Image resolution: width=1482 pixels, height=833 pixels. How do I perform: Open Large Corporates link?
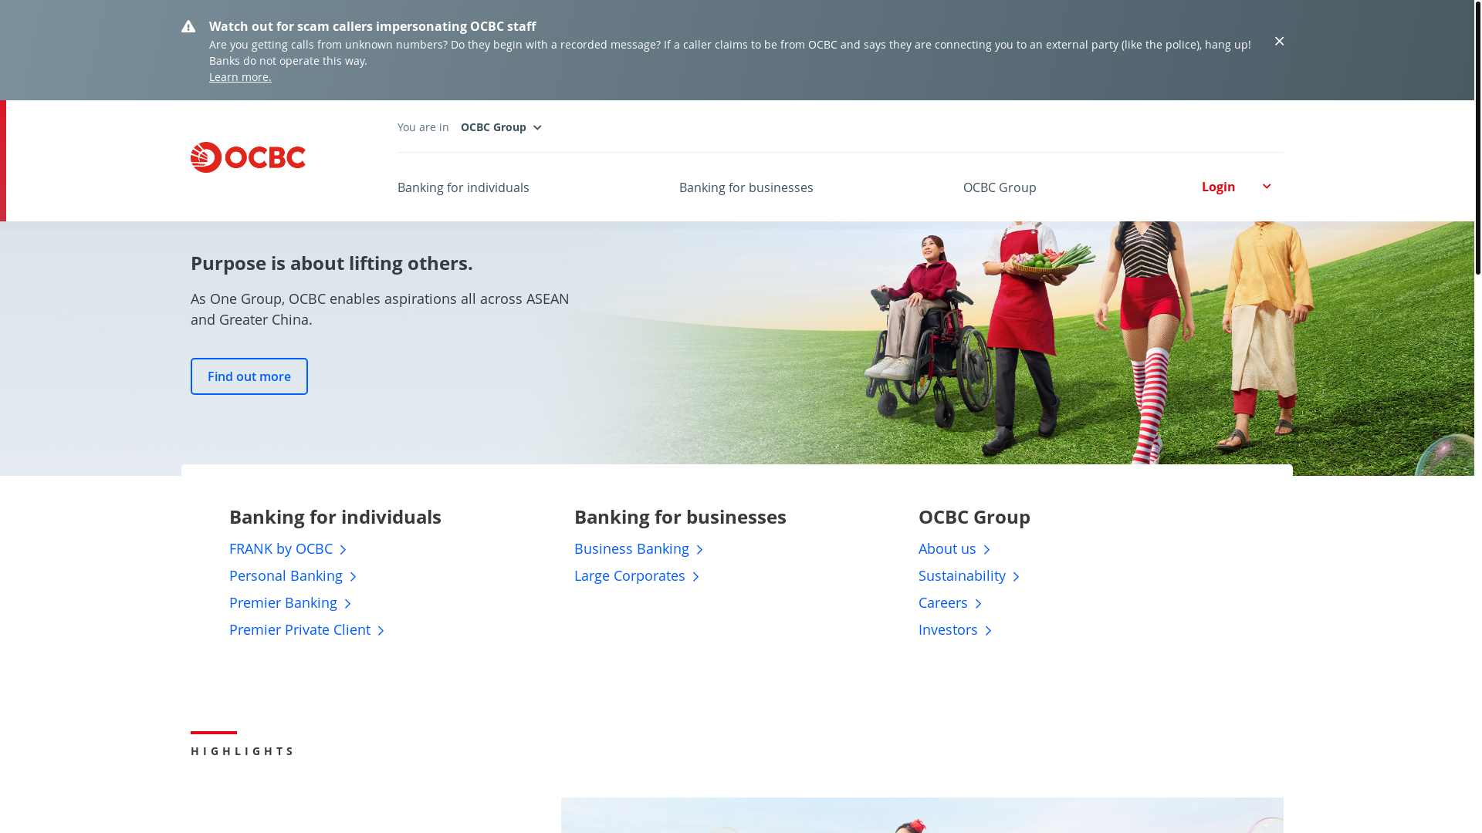coord(637,575)
